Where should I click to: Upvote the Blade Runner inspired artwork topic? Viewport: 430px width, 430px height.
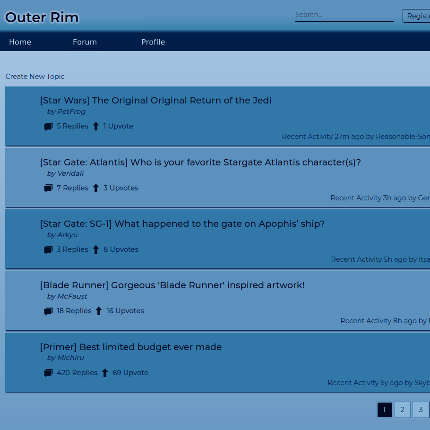click(99, 311)
